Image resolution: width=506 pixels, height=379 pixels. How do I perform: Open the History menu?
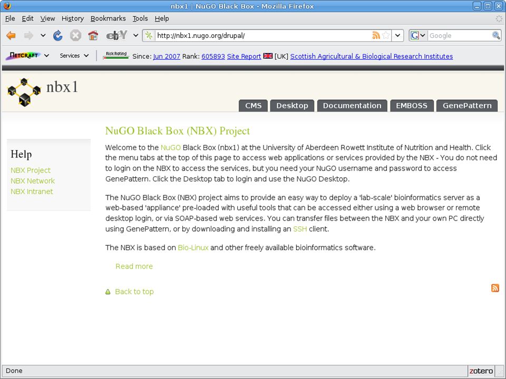pos(73,19)
